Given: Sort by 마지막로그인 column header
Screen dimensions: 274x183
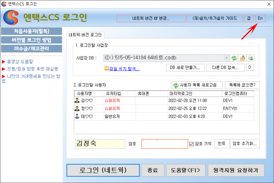Looking at the screenshot, I should 195,94.
